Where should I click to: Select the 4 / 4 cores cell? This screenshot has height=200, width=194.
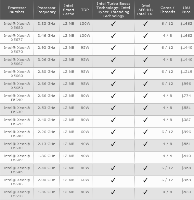[x=167, y=156]
